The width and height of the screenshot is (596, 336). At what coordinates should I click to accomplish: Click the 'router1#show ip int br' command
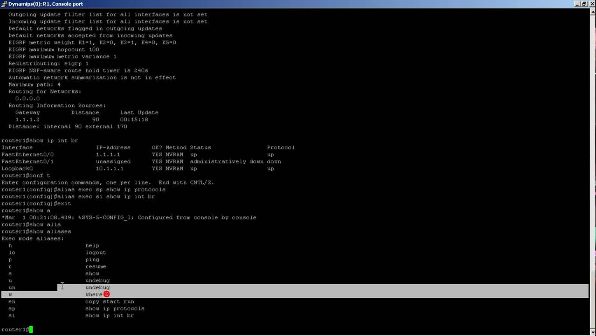click(x=40, y=140)
